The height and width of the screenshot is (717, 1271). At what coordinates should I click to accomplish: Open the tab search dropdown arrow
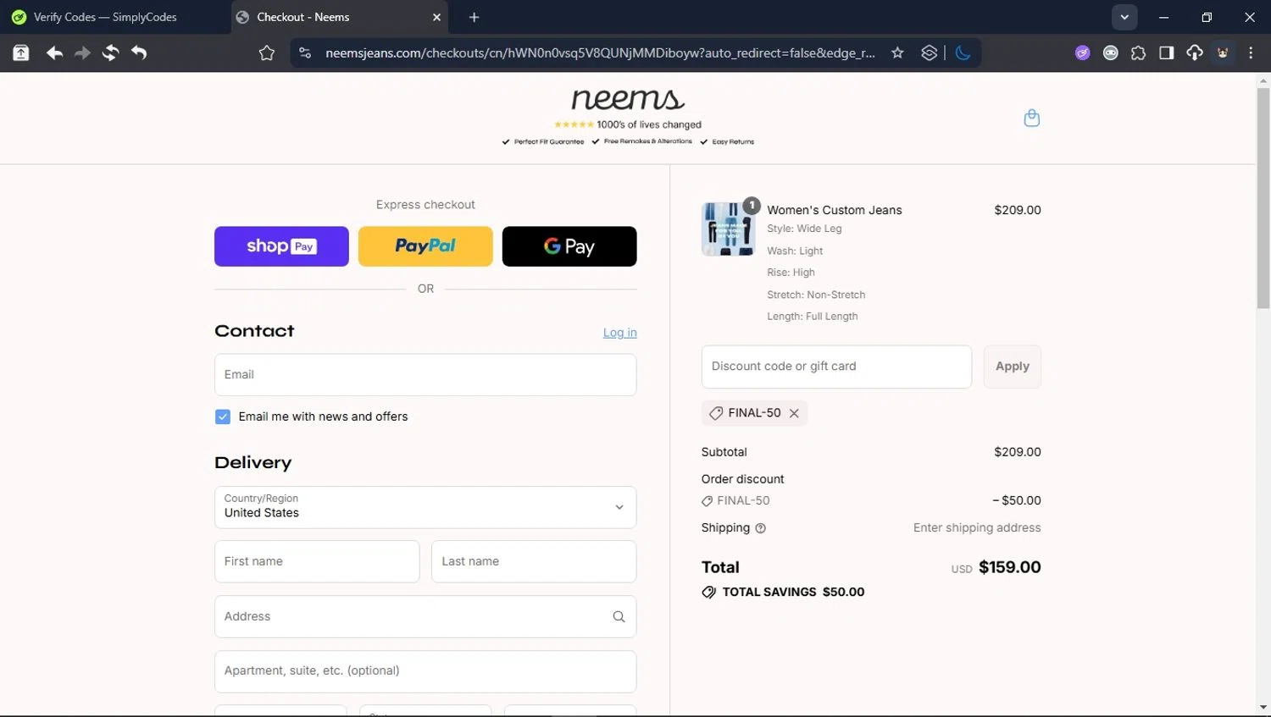click(x=1124, y=17)
